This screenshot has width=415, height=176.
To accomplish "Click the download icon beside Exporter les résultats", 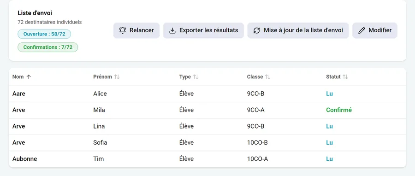I will tap(172, 30).
